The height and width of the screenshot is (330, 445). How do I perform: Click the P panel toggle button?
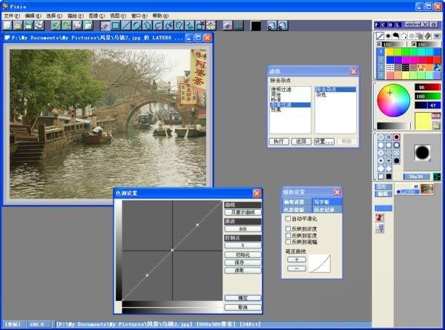(x=378, y=25)
